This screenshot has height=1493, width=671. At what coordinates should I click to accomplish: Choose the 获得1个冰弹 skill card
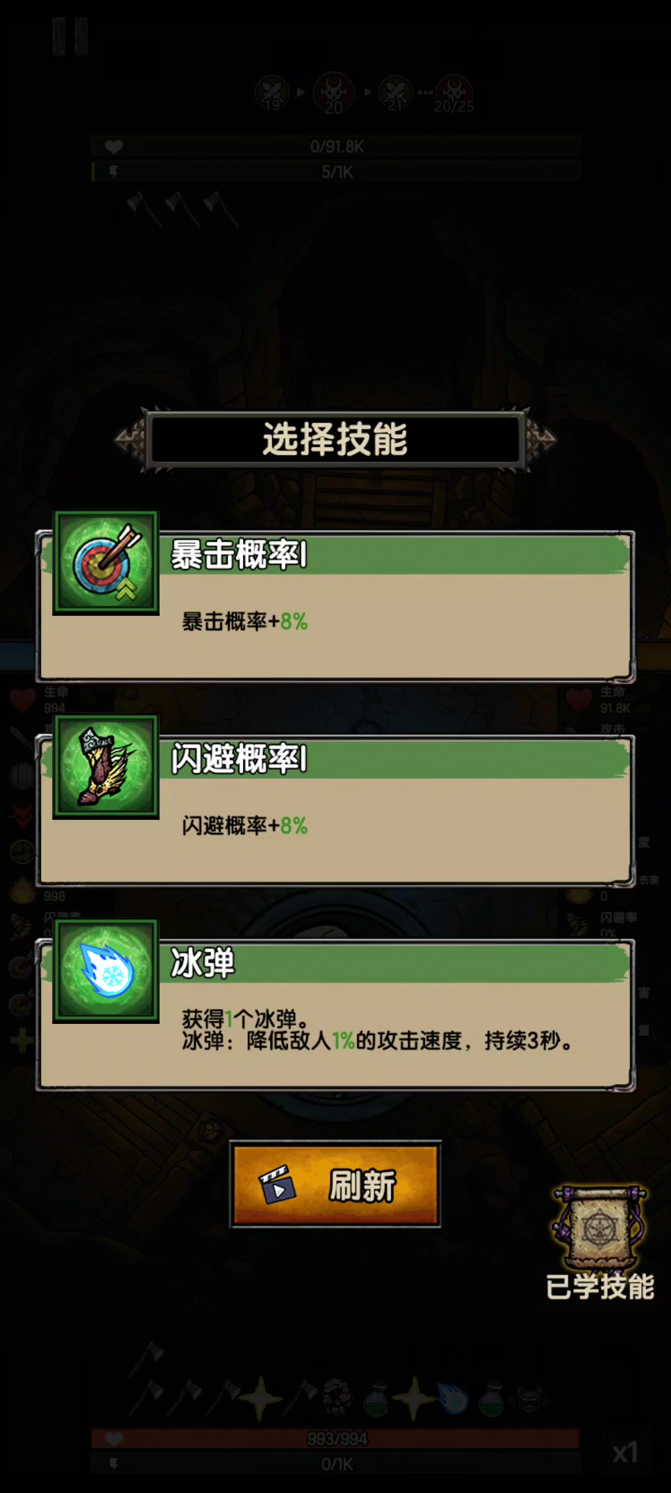[335, 1014]
